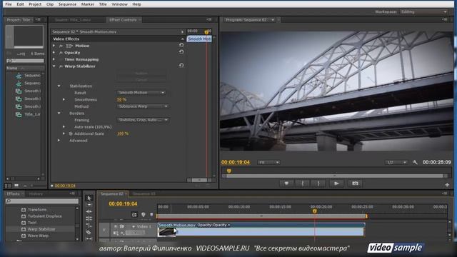Toggle animation stopwatch for Additional Scale
This screenshot has width=457, height=257.
71,133
